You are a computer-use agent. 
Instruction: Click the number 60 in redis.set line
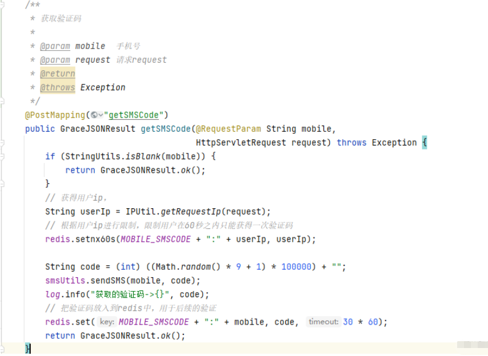pyautogui.click(x=373, y=322)
